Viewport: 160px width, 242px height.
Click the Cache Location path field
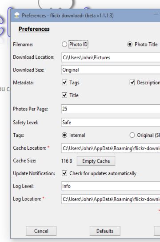tap(111, 148)
